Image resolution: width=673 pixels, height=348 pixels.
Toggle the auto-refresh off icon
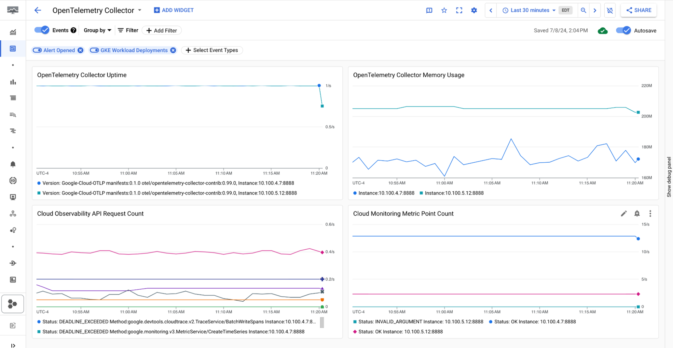pyautogui.click(x=610, y=10)
